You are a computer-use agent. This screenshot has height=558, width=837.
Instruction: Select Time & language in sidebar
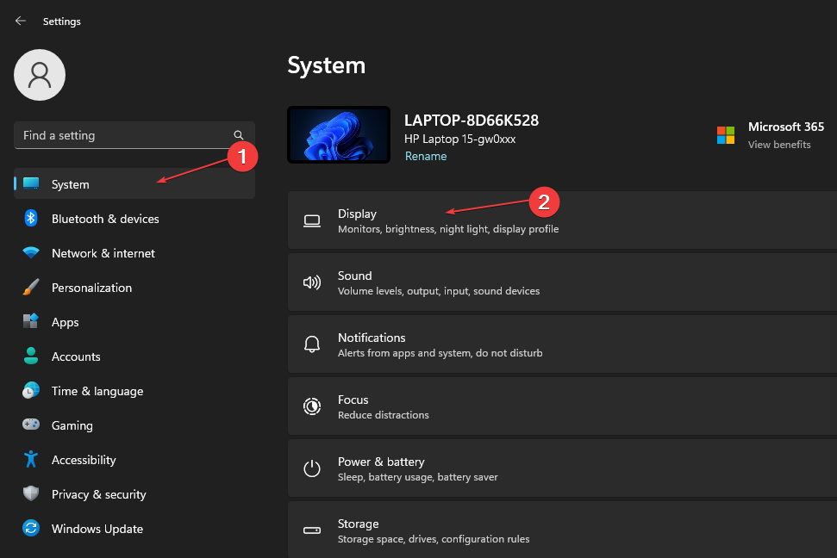pos(97,391)
